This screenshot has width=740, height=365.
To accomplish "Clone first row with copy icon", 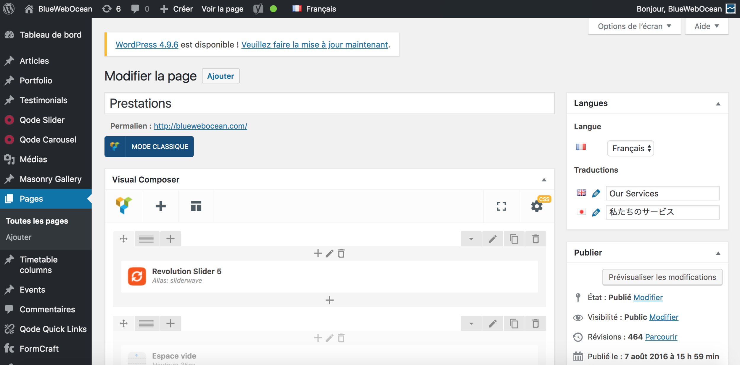I will (x=514, y=239).
